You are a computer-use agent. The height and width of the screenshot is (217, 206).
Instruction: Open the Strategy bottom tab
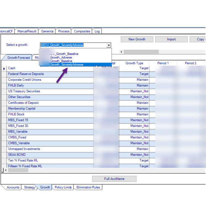coord(30,187)
